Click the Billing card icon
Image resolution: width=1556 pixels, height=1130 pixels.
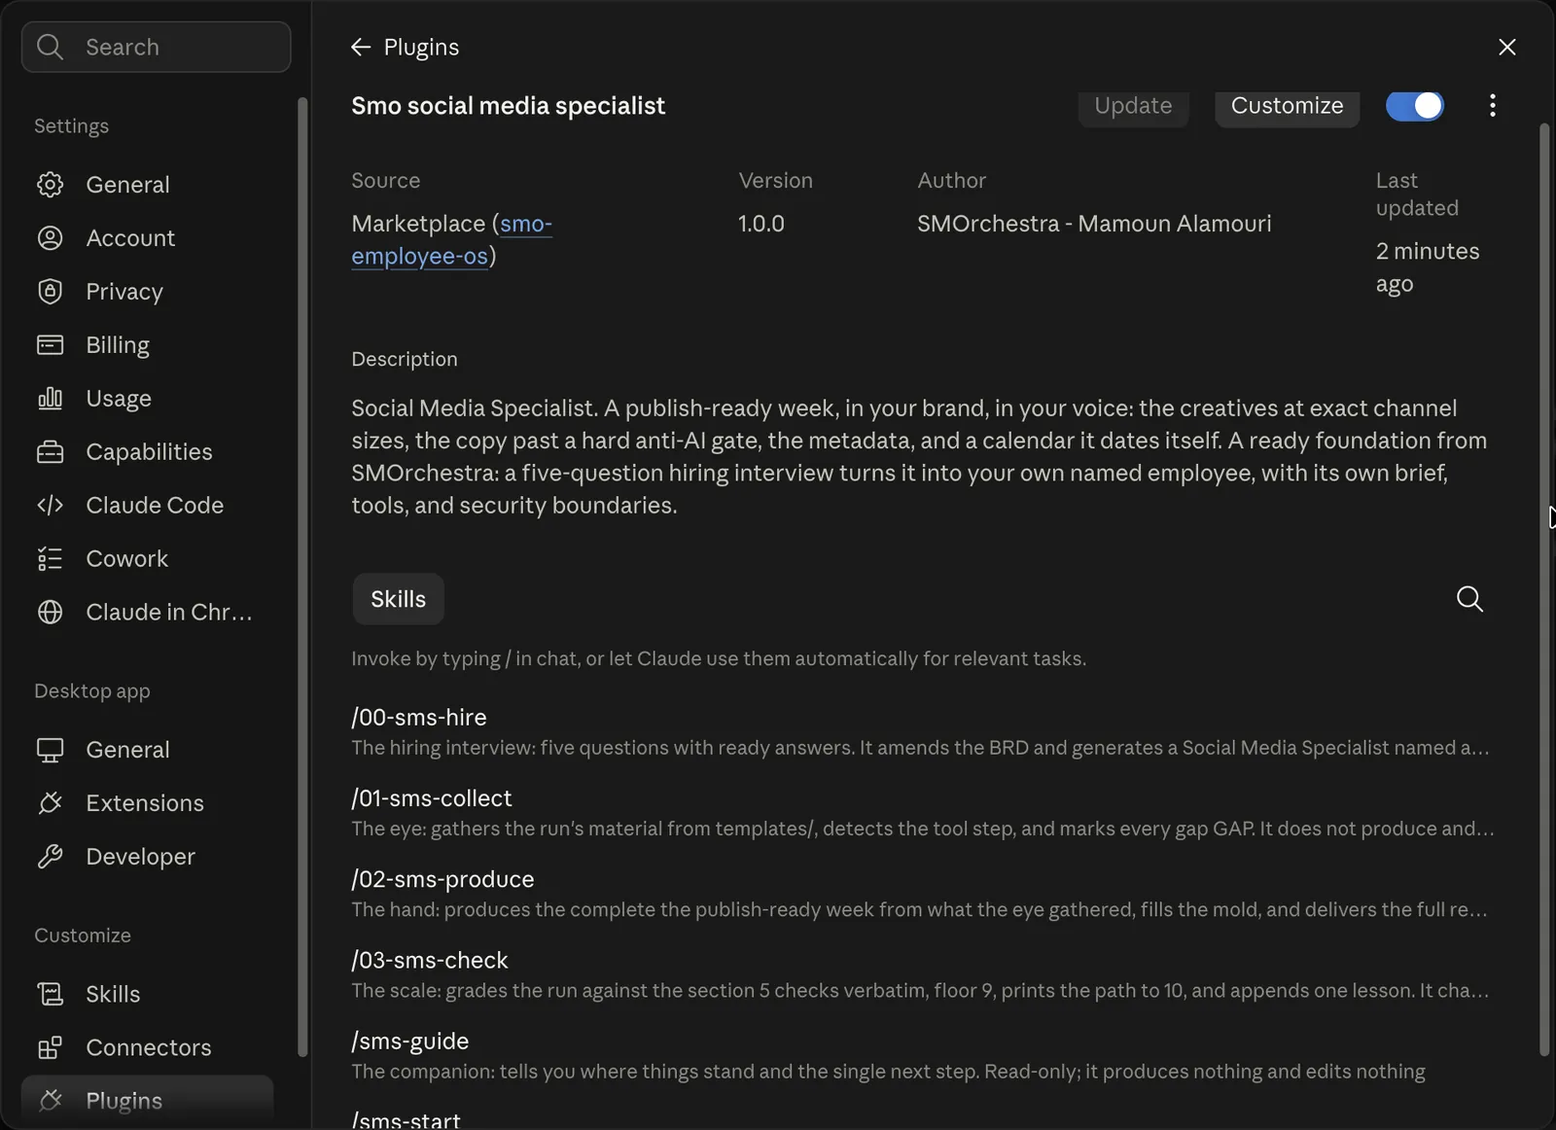click(51, 345)
